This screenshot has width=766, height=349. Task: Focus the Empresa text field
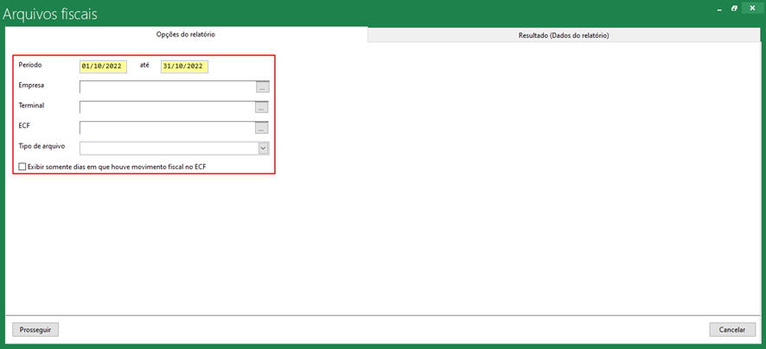tap(167, 87)
